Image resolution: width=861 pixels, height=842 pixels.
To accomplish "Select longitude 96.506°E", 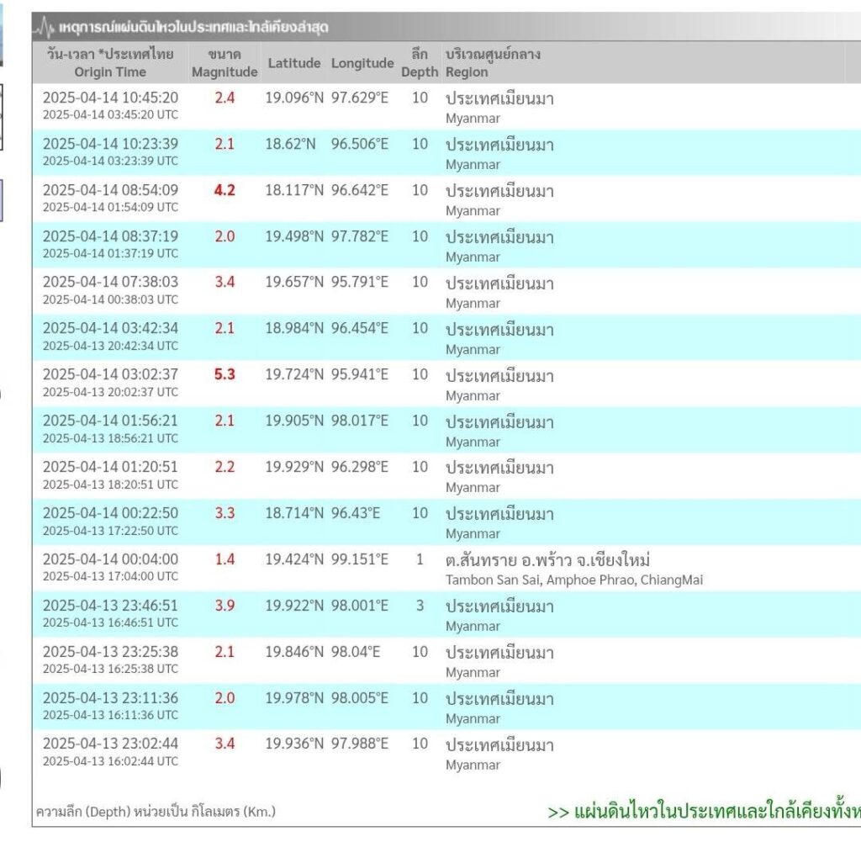I will (360, 143).
